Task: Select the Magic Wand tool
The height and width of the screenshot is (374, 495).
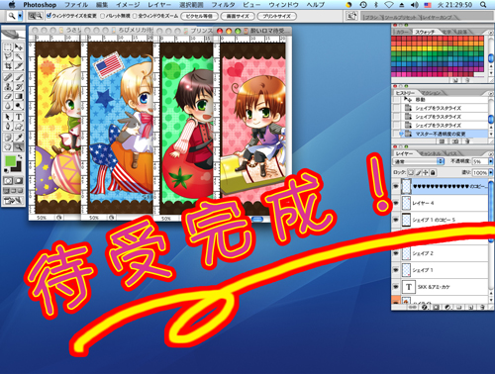Action: pyautogui.click(x=19, y=56)
